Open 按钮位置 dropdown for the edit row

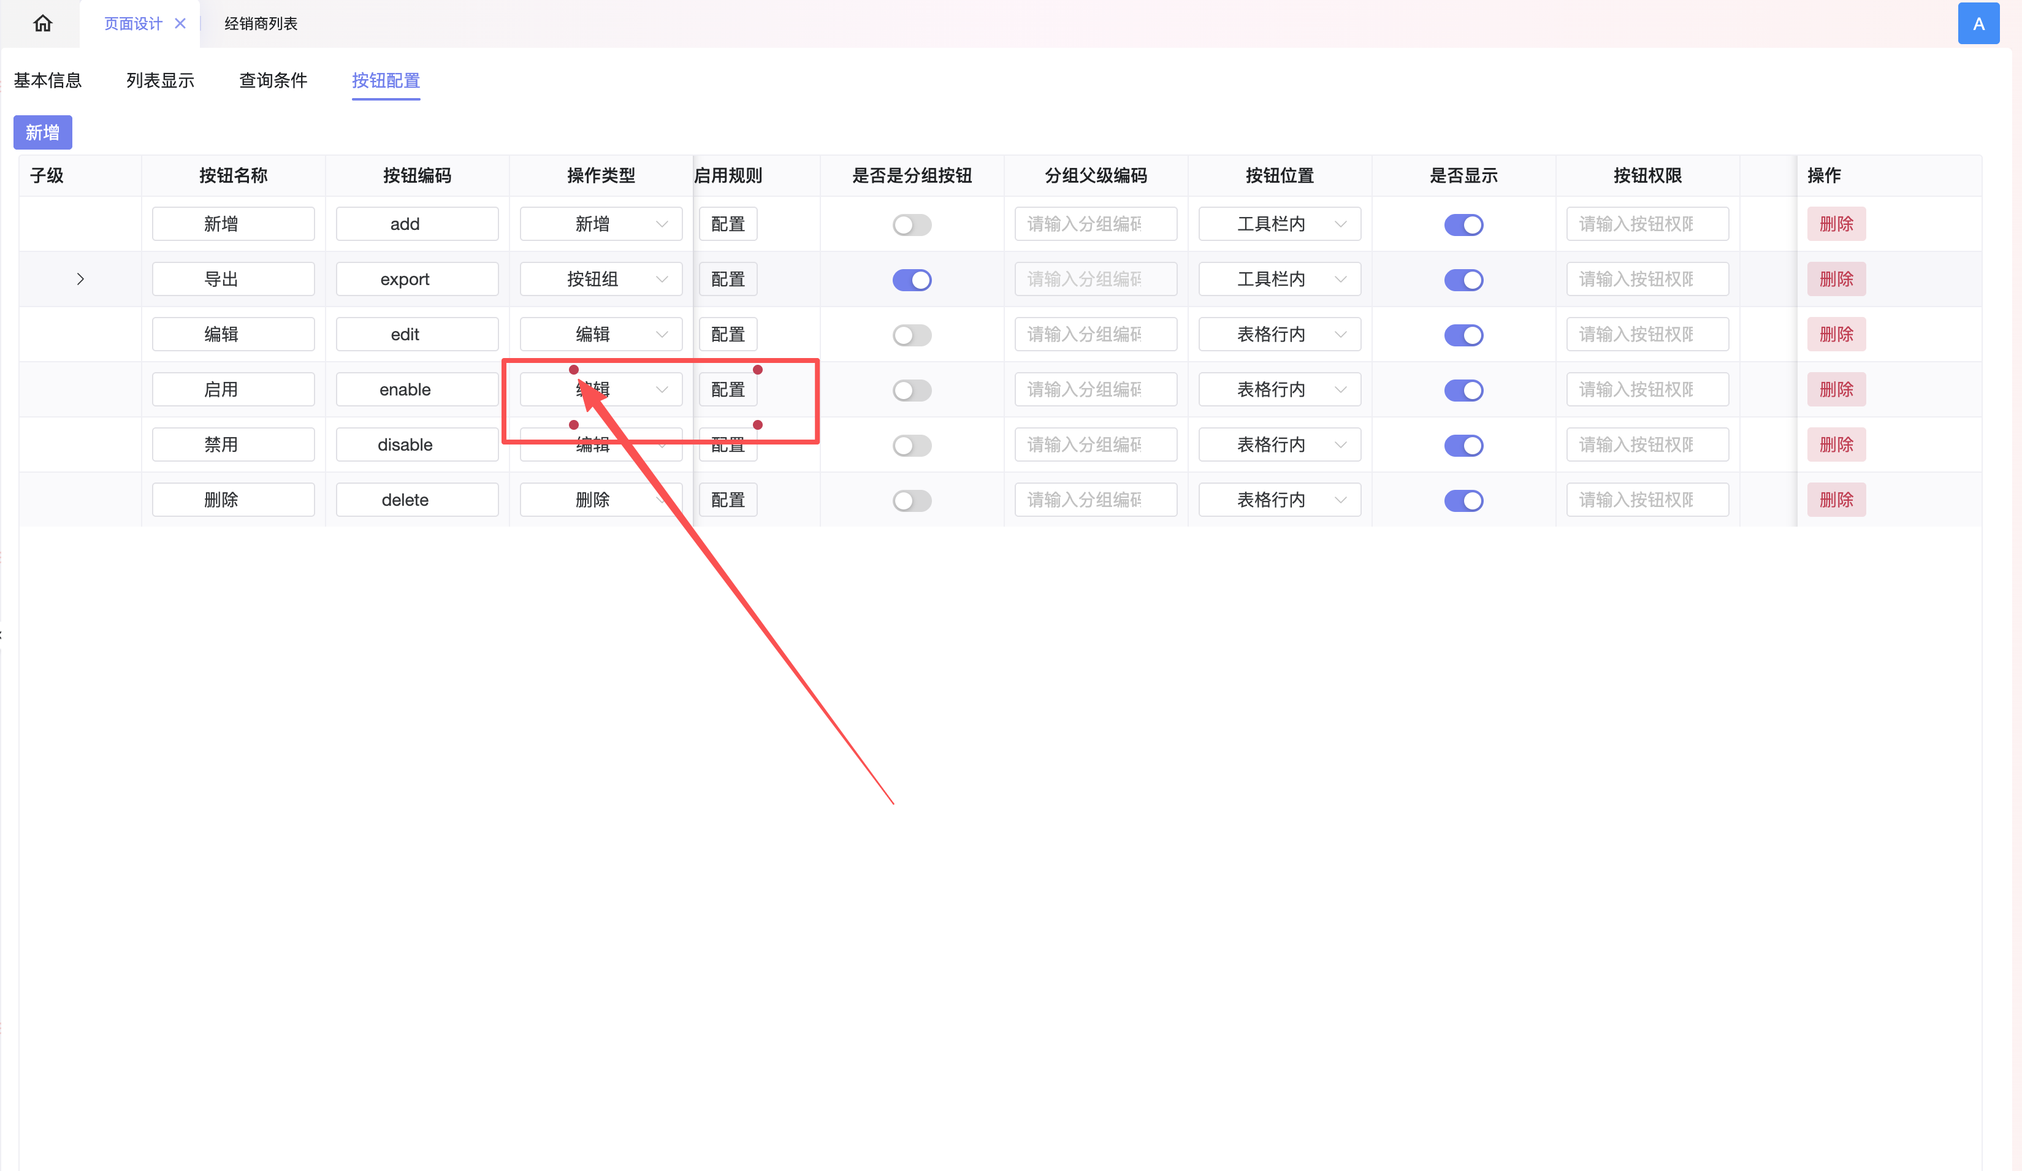point(1279,335)
